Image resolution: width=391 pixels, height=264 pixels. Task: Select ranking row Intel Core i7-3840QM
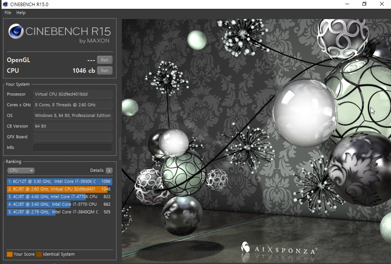point(59,212)
